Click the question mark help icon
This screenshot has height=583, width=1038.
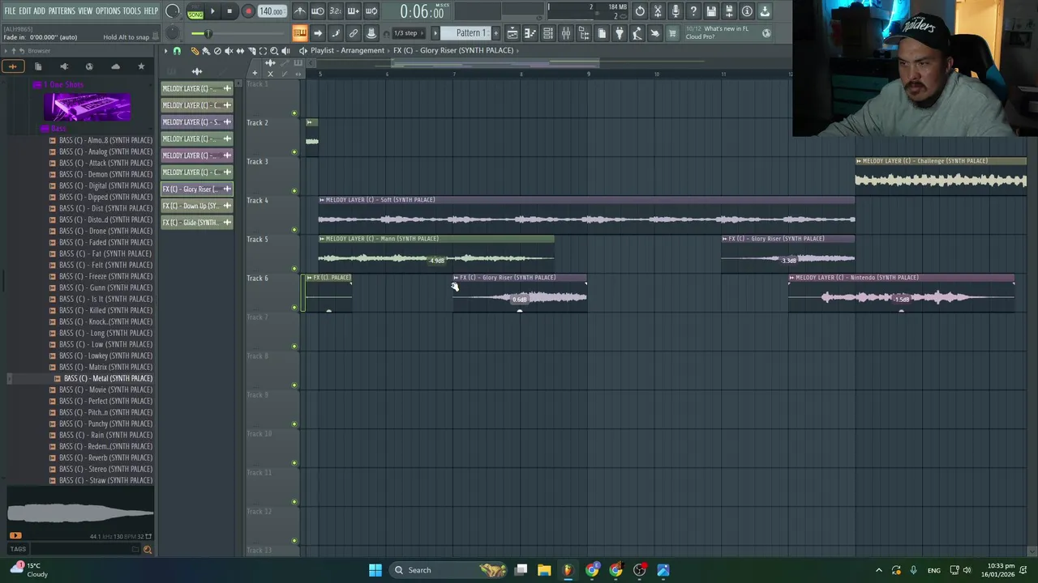pyautogui.click(x=693, y=11)
